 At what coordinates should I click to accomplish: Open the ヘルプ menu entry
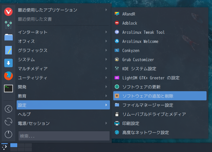63,114
